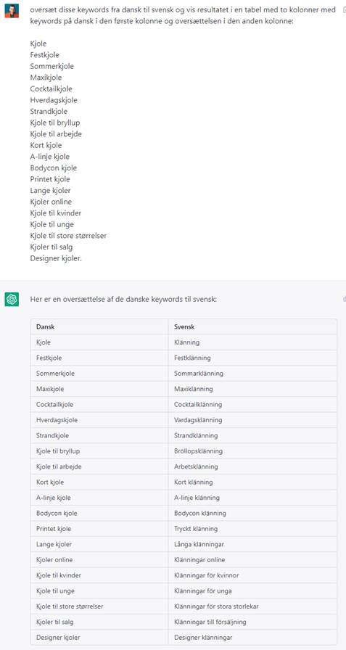
Task: Select the Vardagsklänning cell
Action: tap(252, 420)
